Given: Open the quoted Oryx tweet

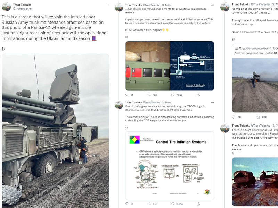Looking at the screenshot, I should [x=255, y=78].
